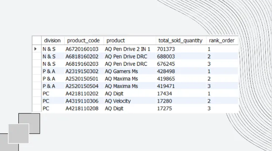The height and width of the screenshot is (151, 272).
Task: Click rank 3 in the 17275 row
Action: (209, 108)
